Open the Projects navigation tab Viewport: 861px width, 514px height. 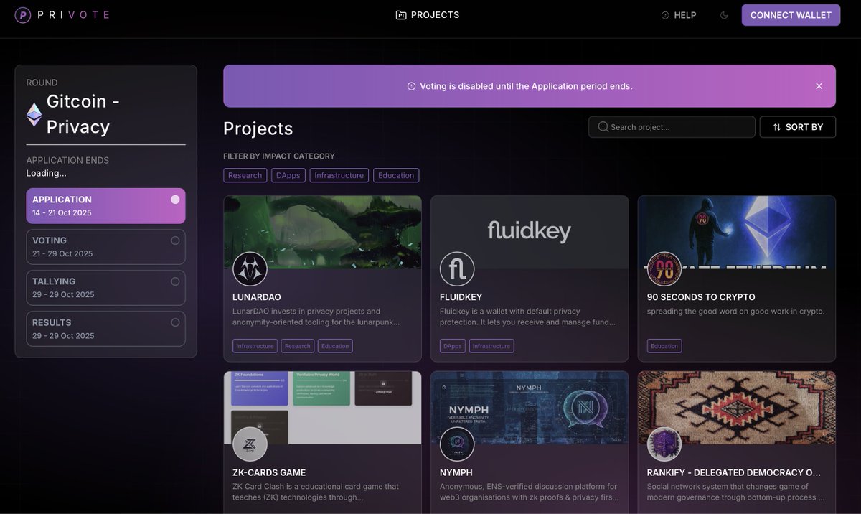428,15
